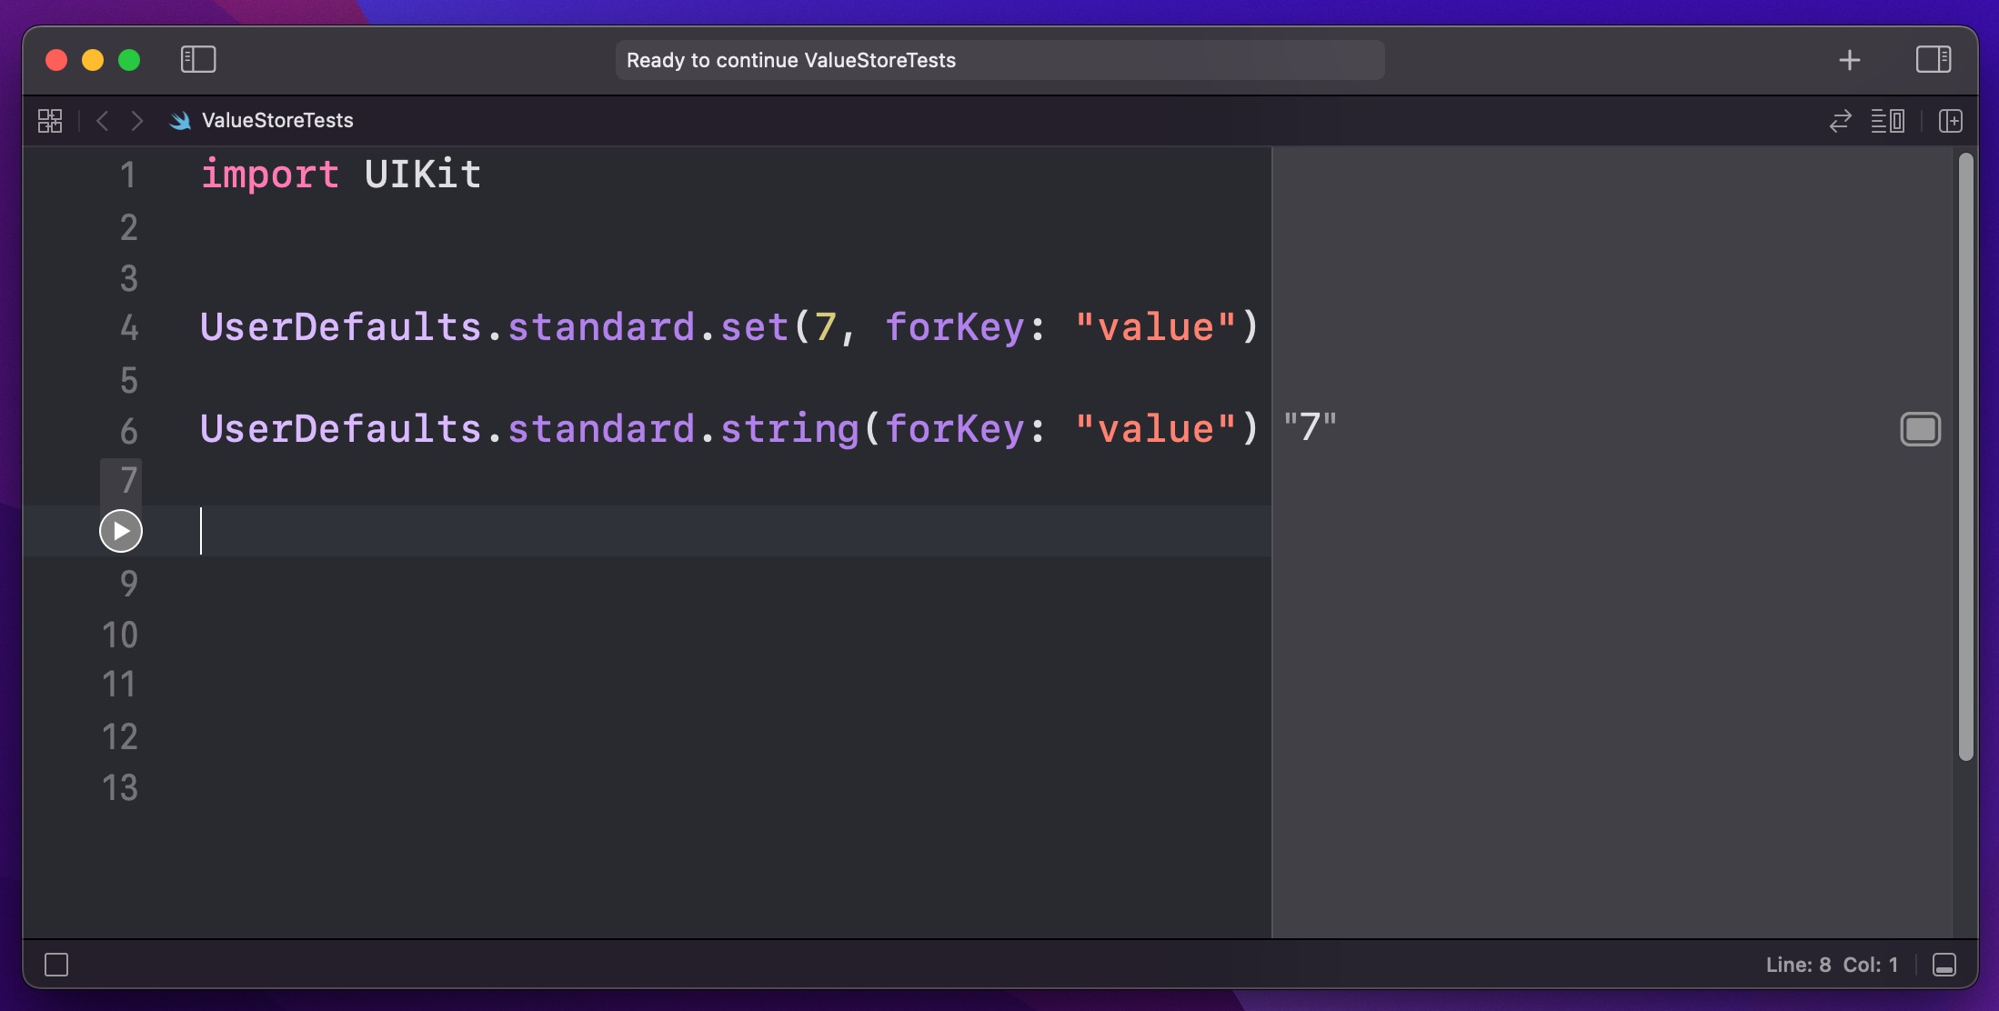
Task: Click line number 7 in the gutter
Action: pos(128,480)
